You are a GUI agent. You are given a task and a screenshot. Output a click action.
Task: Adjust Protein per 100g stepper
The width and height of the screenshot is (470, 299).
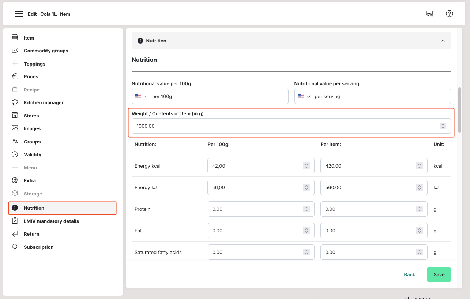point(307,209)
